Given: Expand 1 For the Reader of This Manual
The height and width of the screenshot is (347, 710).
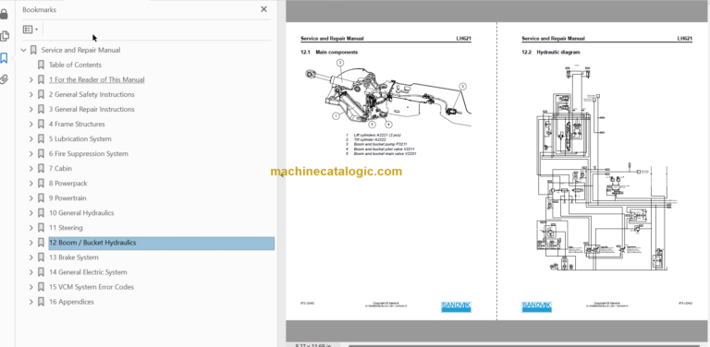Looking at the screenshot, I should point(31,79).
